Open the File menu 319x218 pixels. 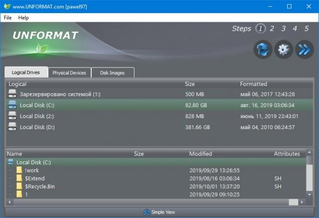click(x=7, y=18)
